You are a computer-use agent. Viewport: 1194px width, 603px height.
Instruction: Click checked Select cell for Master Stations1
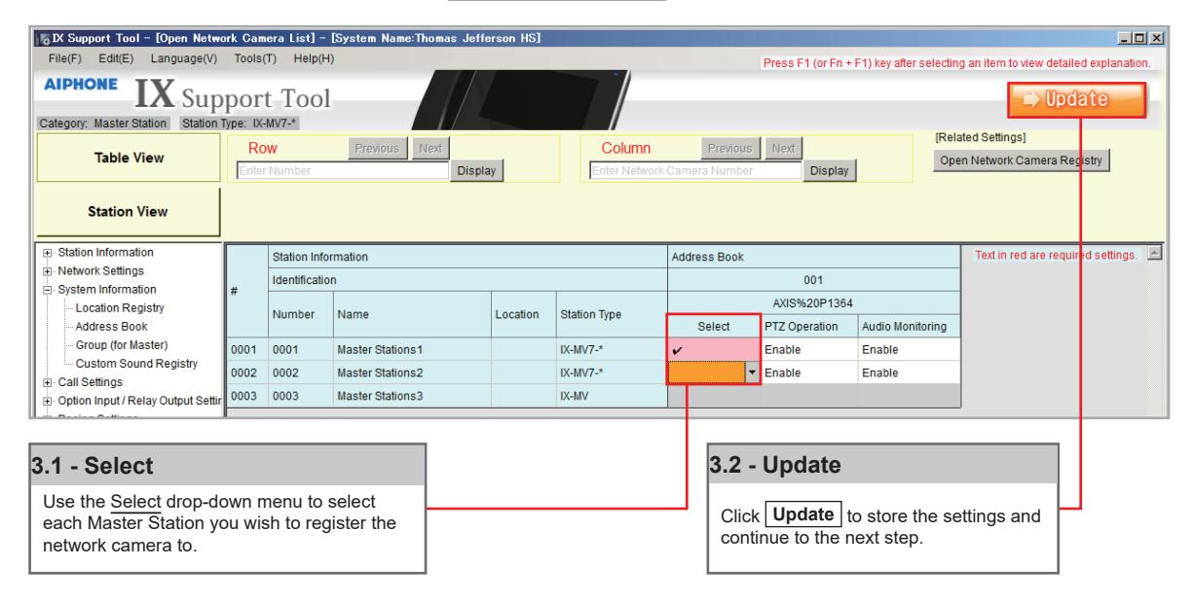(714, 348)
